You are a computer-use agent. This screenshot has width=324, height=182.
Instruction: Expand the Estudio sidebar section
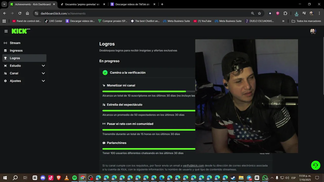click(x=24, y=66)
